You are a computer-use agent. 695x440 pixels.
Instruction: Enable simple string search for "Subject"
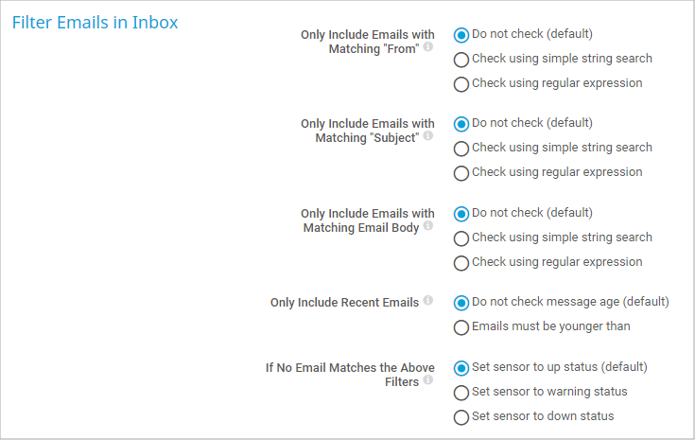coord(461,149)
